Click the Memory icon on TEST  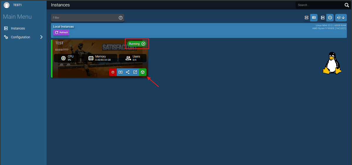(91, 58)
